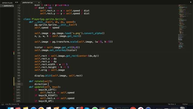Go to next tab with right arrow
Viewport: 193px width, 109px height.
17,2
